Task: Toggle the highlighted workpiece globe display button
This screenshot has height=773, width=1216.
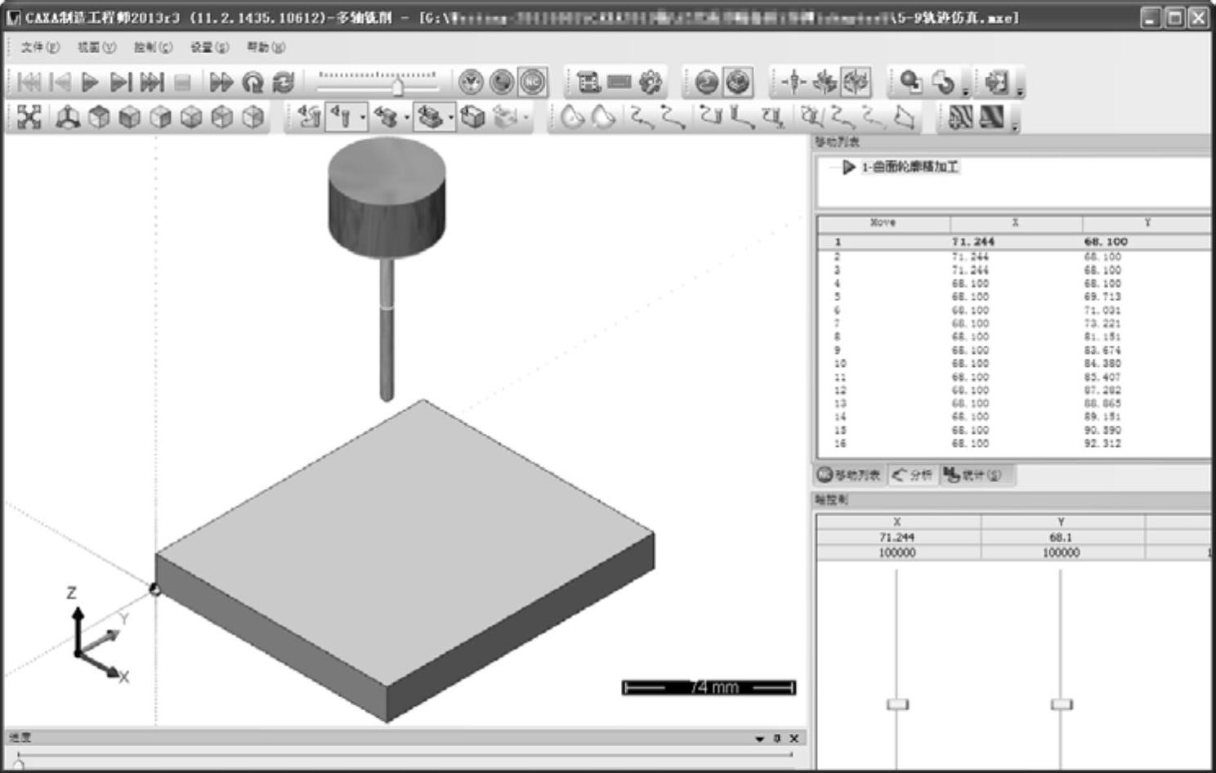Action: pos(738,83)
